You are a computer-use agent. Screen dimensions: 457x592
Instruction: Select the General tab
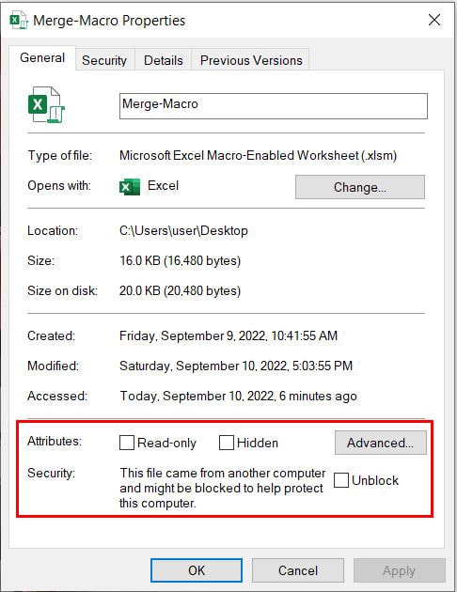pyautogui.click(x=42, y=57)
